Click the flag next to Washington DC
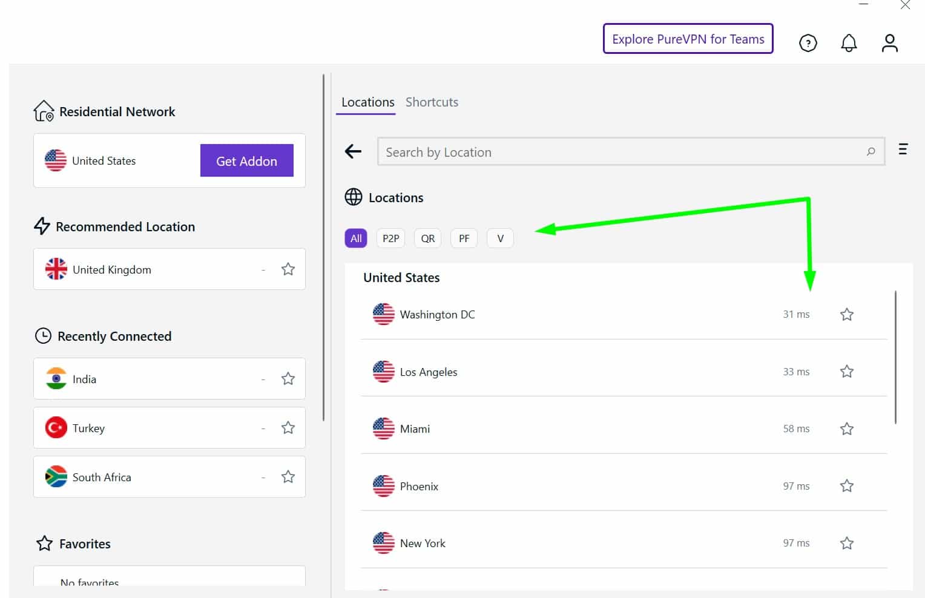The height and width of the screenshot is (598, 925). tap(384, 314)
